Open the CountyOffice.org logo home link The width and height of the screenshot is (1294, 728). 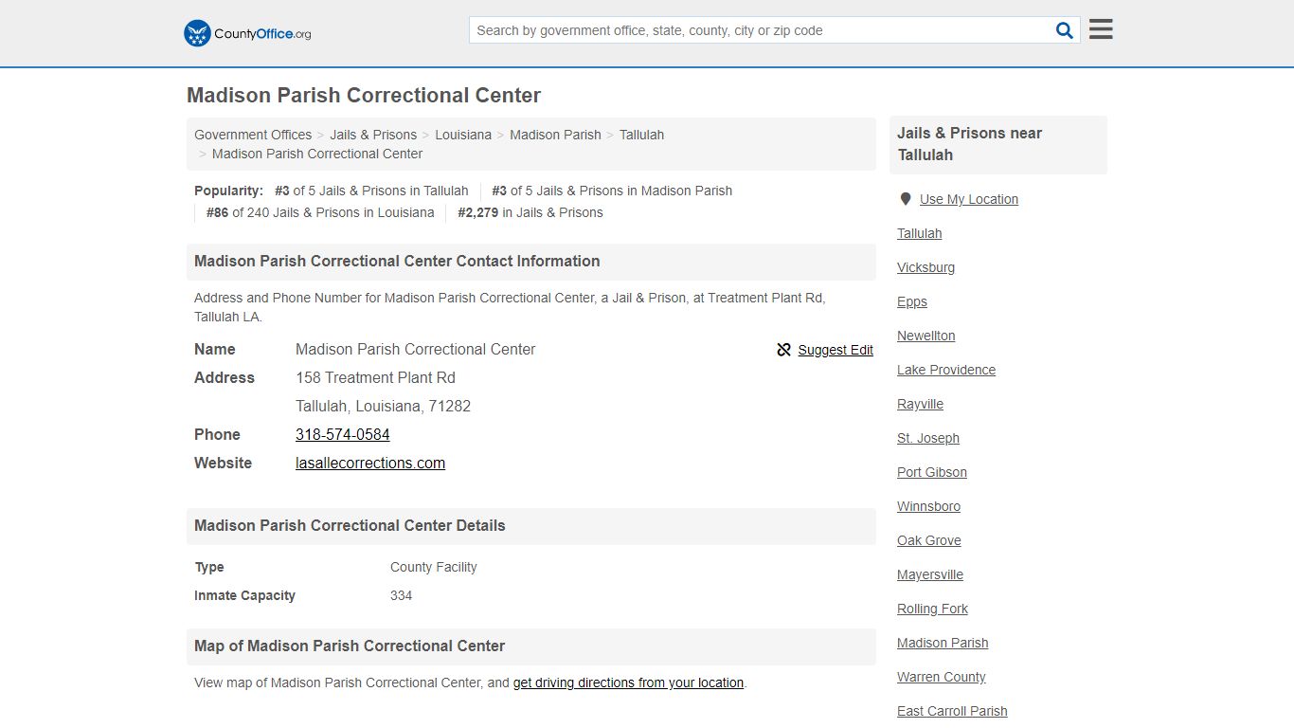pyautogui.click(x=247, y=33)
